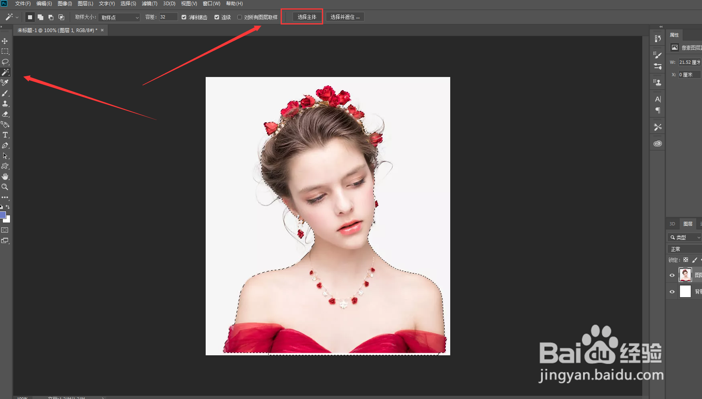Click the 选择主体 button
The width and height of the screenshot is (702, 399).
click(x=307, y=17)
